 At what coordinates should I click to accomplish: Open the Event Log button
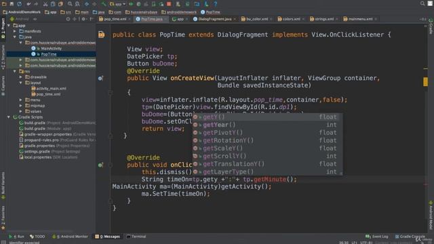(x=377, y=237)
